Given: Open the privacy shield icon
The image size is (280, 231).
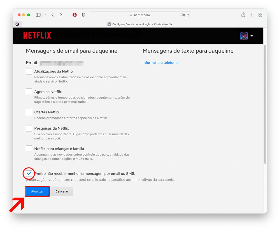Looking at the screenshot, I should (x=83, y=15).
